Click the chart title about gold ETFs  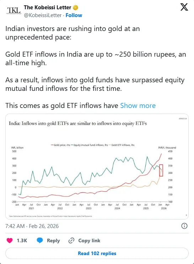[78, 123]
